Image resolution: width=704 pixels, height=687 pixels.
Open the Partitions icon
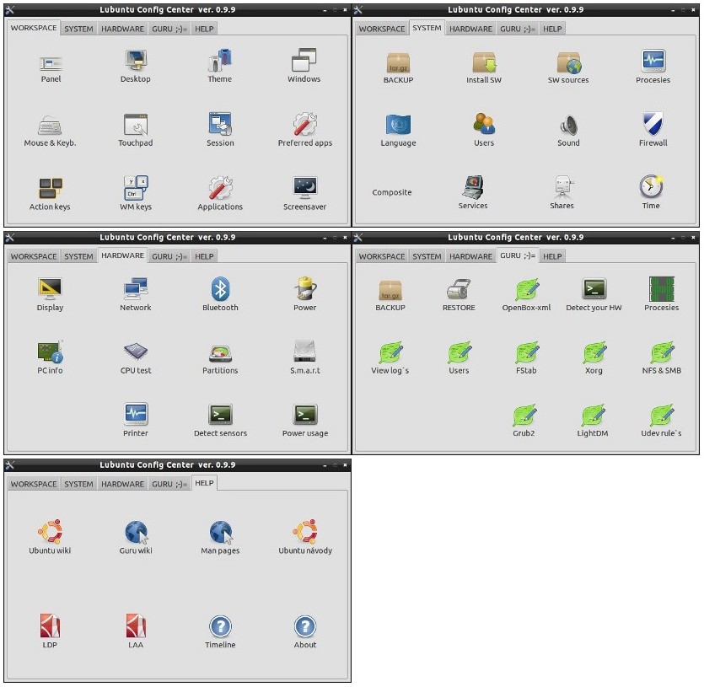[220, 354]
